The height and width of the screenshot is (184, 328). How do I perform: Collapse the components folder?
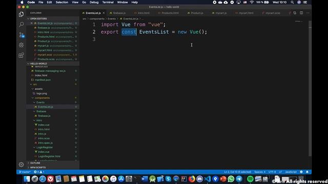53,98
